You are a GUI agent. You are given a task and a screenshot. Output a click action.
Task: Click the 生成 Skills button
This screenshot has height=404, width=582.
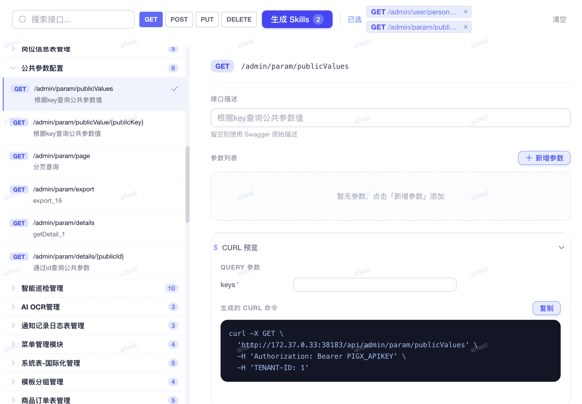(297, 19)
